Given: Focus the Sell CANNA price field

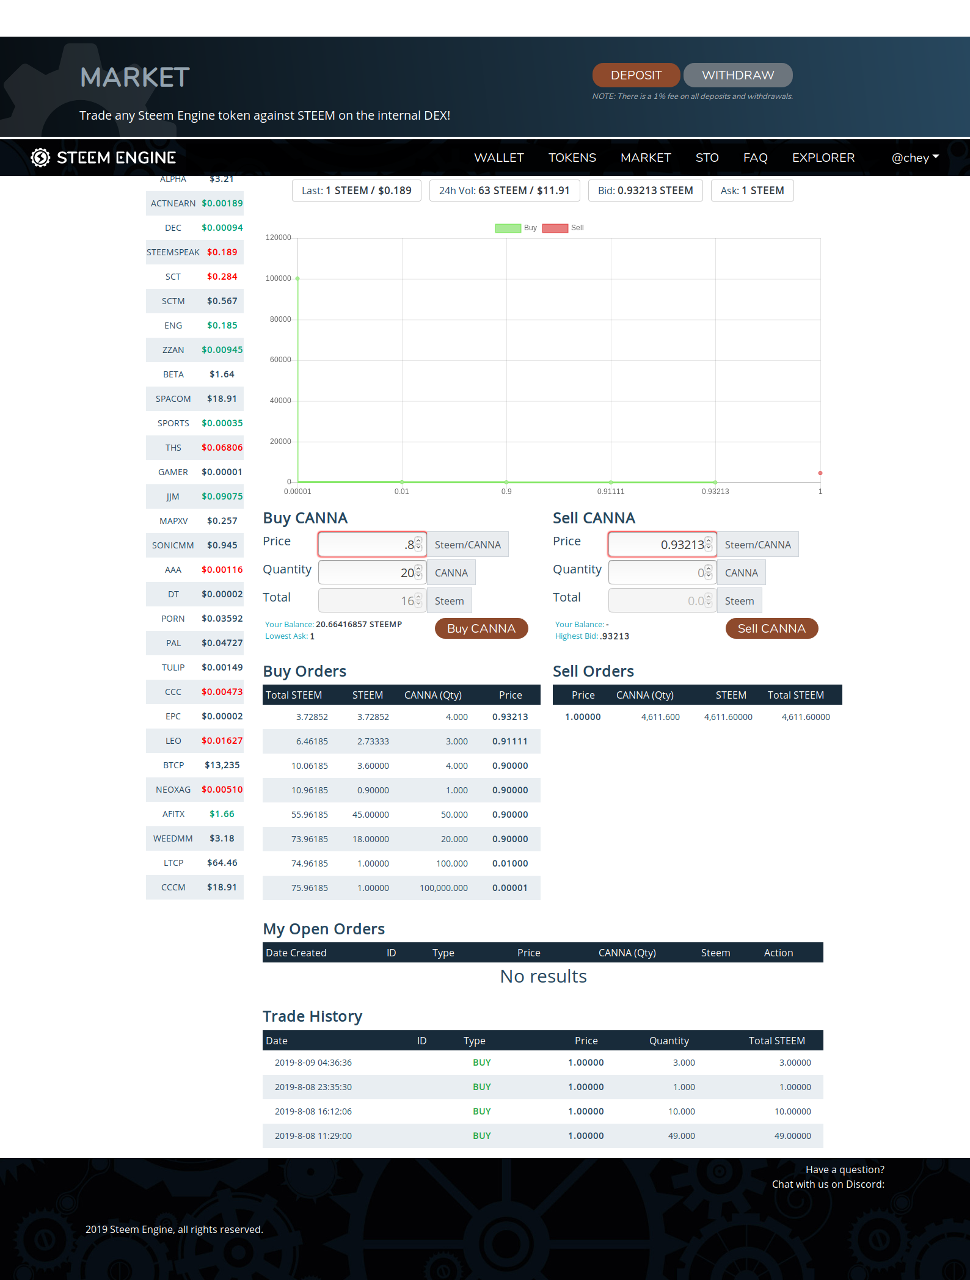Looking at the screenshot, I should (662, 544).
